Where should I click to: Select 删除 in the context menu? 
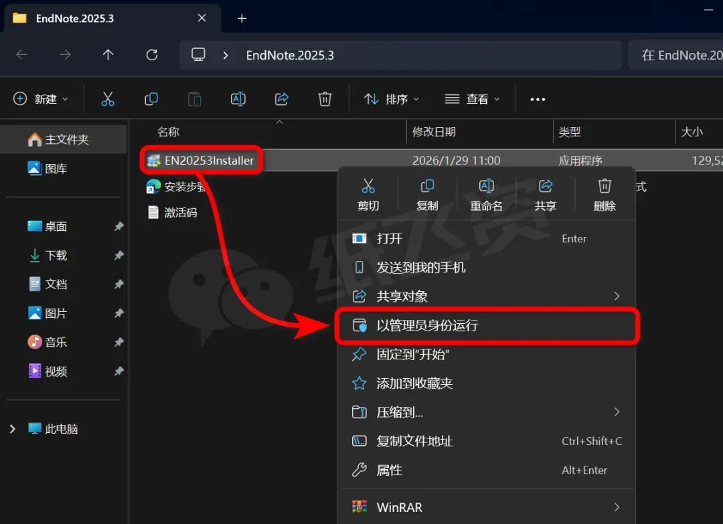tap(605, 195)
